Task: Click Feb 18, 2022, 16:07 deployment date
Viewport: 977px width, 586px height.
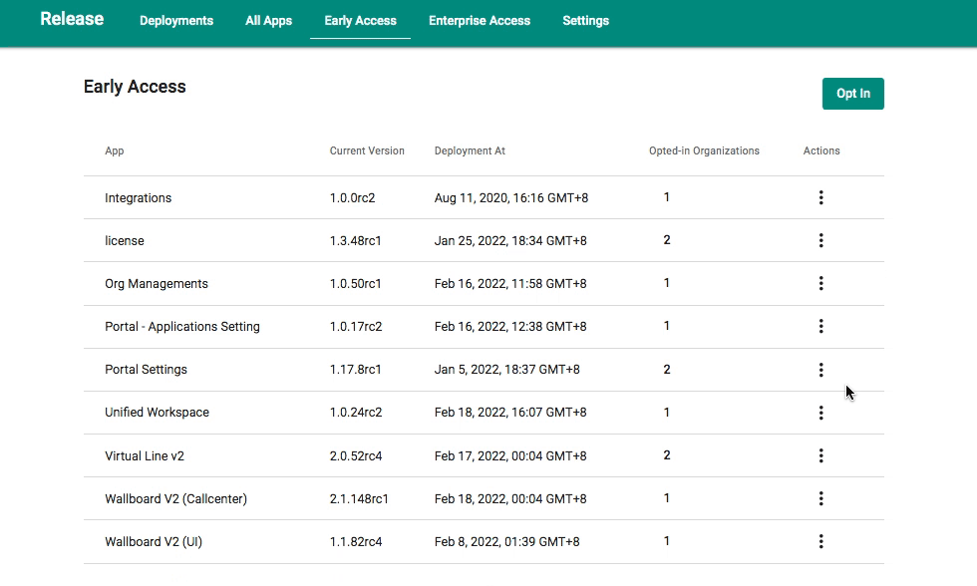Action: point(510,413)
